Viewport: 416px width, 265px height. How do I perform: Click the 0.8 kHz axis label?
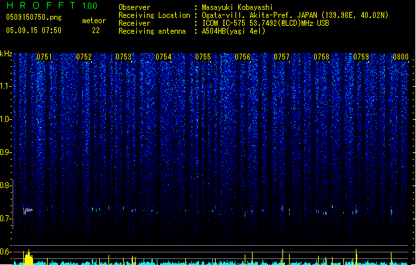point(5,185)
